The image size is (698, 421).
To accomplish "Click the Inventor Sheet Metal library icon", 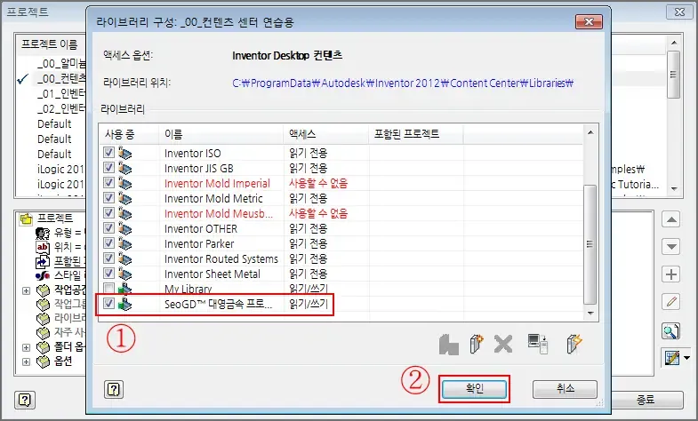I will [124, 274].
